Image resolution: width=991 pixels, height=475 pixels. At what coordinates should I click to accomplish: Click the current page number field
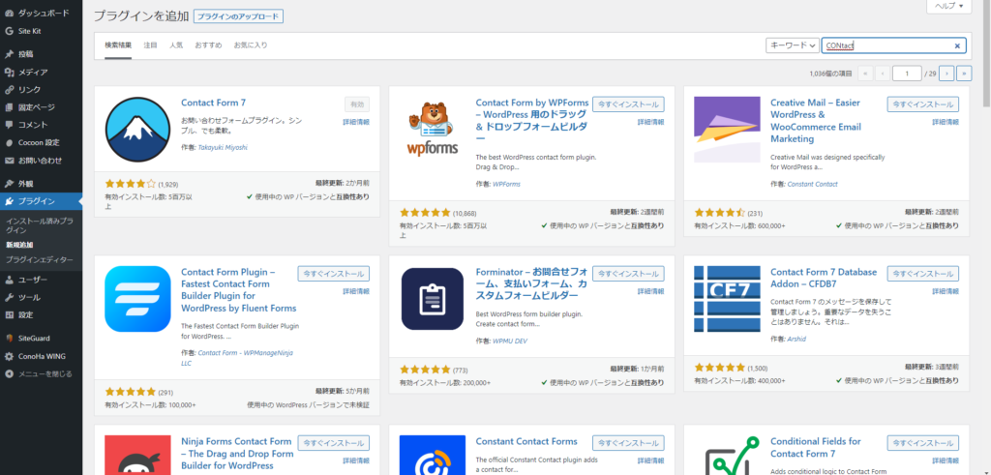tap(907, 74)
